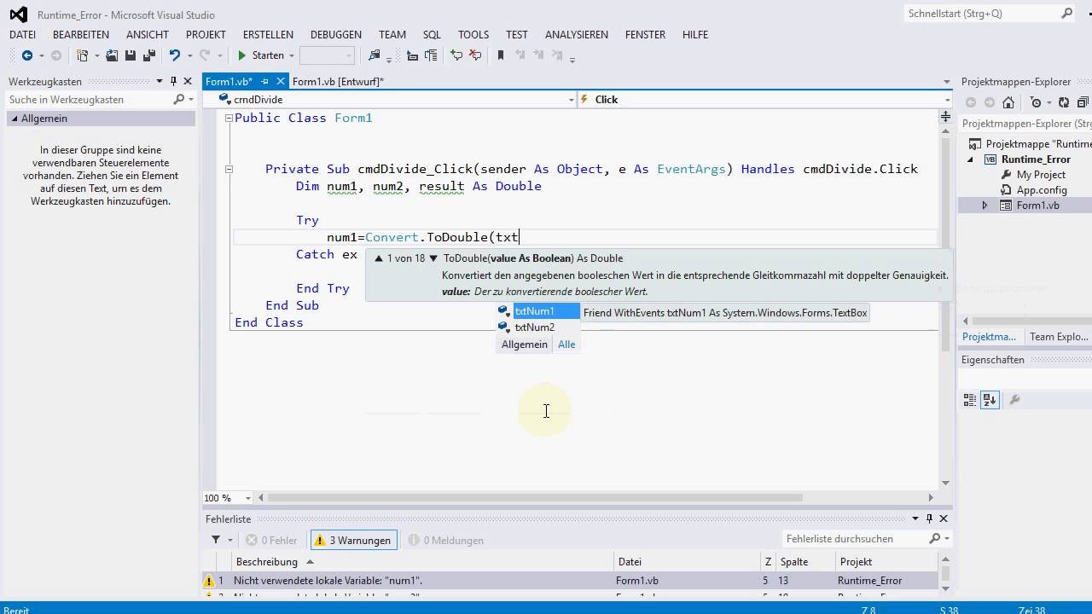1092x614 pixels.
Task: Select txtNum2 in the IntelliSense list
Action: 538,327
